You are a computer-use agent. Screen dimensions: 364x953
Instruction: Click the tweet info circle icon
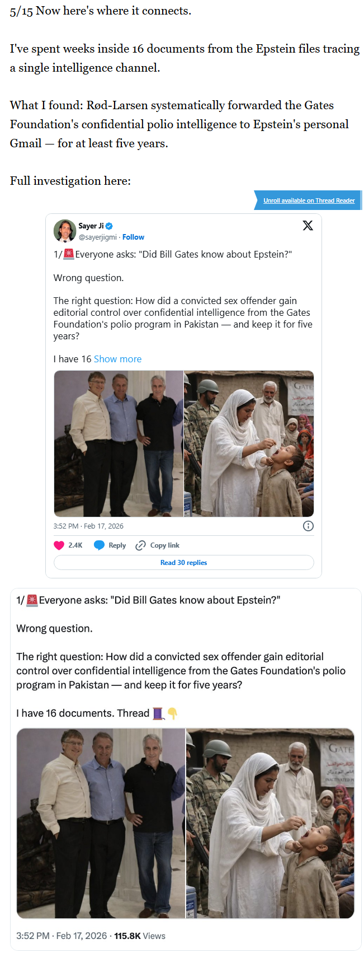coord(308,526)
